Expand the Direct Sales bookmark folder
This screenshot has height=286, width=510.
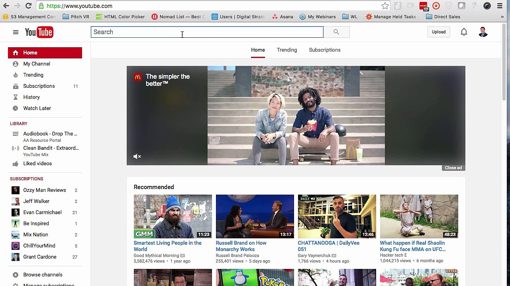[x=443, y=17]
